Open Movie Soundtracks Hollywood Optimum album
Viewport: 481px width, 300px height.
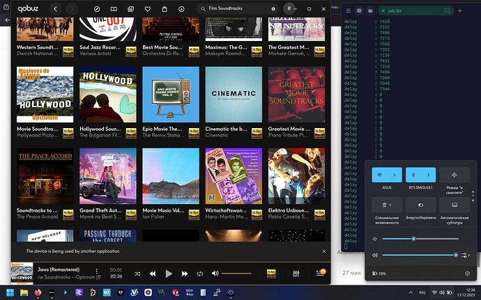coord(45,95)
